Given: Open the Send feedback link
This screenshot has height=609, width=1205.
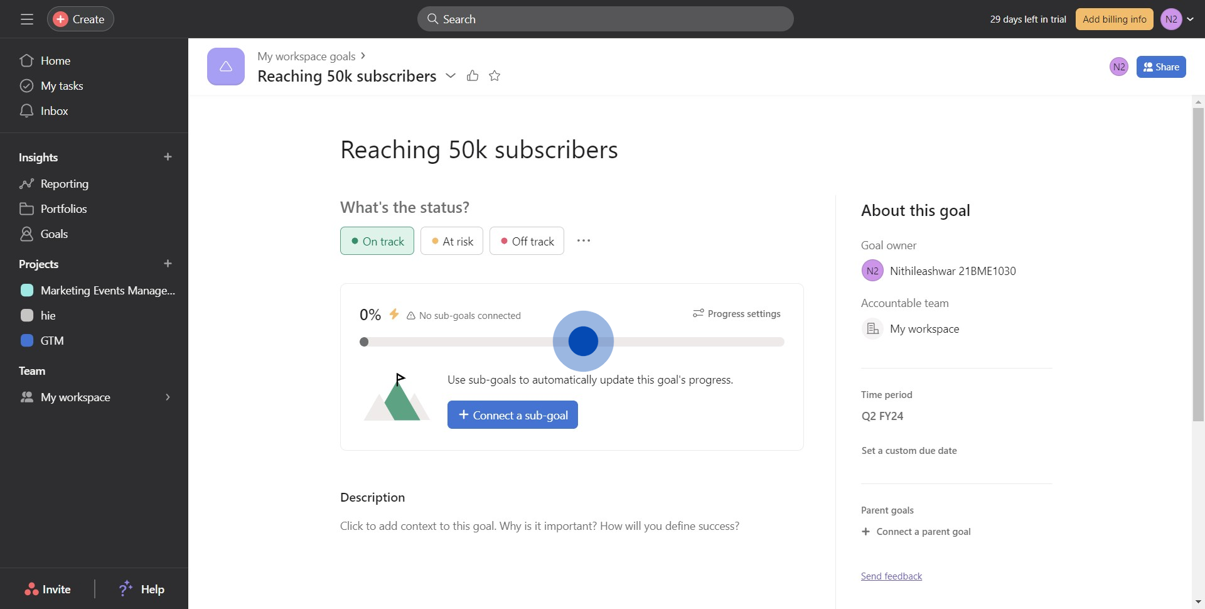Looking at the screenshot, I should pos(891,576).
